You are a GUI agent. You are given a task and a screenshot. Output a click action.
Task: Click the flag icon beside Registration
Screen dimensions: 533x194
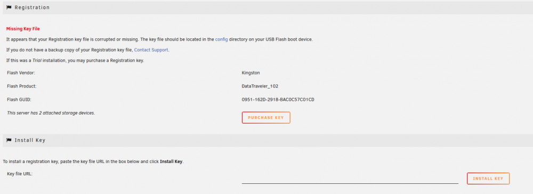point(9,7)
